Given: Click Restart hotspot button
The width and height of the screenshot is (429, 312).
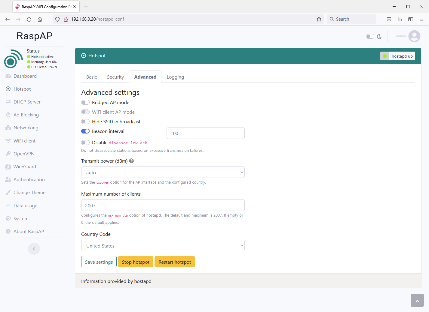Looking at the screenshot, I should pos(175,262).
